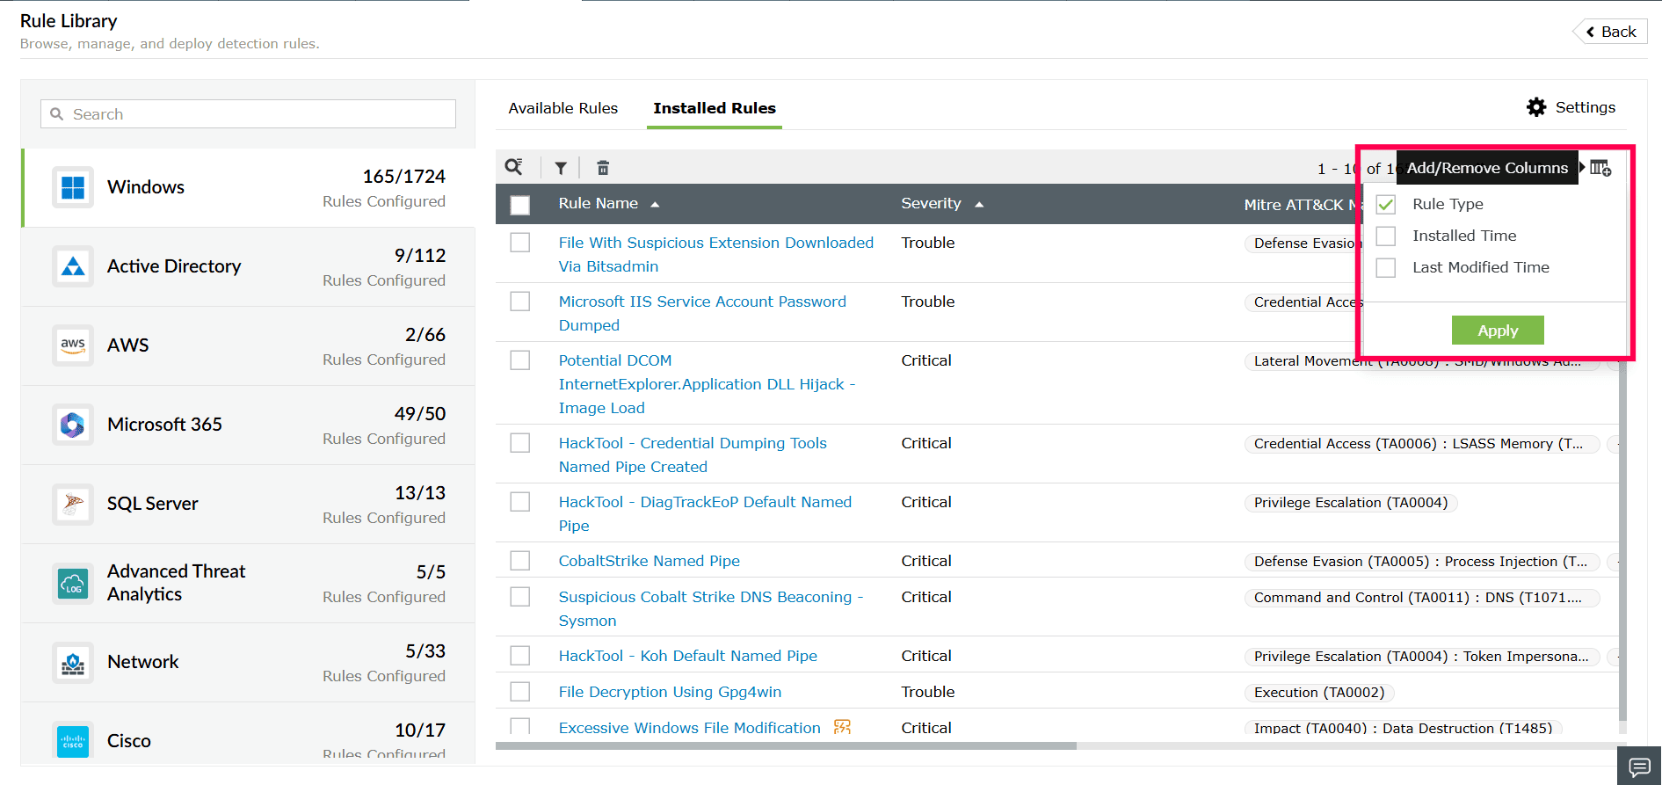
Task: Open HackTool - DiagTrackEoP Default Named Pipe rule
Action: point(705,513)
